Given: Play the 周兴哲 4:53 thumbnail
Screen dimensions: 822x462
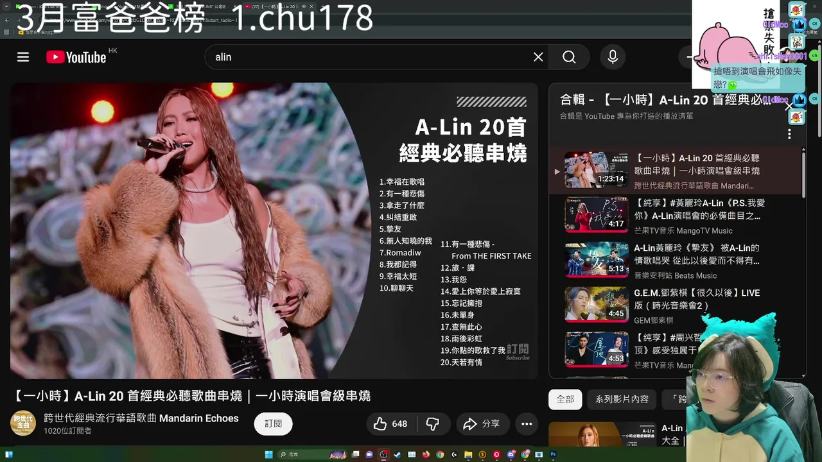Looking at the screenshot, I should tap(597, 349).
